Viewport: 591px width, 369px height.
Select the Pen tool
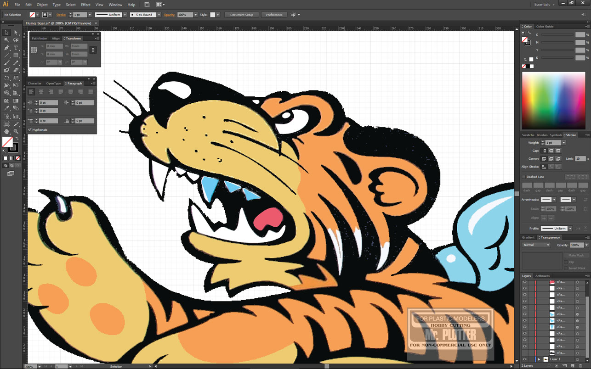tap(6, 48)
